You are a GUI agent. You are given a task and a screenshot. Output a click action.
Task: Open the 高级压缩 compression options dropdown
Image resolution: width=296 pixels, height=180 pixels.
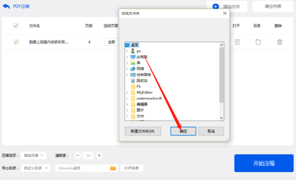pyautogui.click(x=34, y=156)
